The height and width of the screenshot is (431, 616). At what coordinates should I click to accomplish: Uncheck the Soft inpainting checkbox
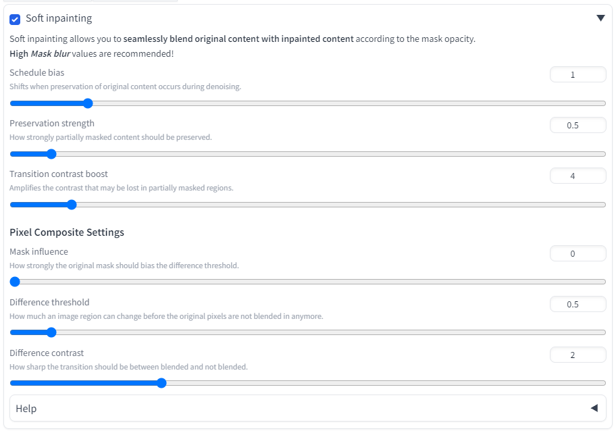coord(15,19)
